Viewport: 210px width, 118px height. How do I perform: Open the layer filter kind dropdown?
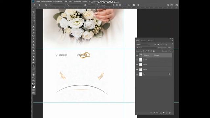click(143, 45)
